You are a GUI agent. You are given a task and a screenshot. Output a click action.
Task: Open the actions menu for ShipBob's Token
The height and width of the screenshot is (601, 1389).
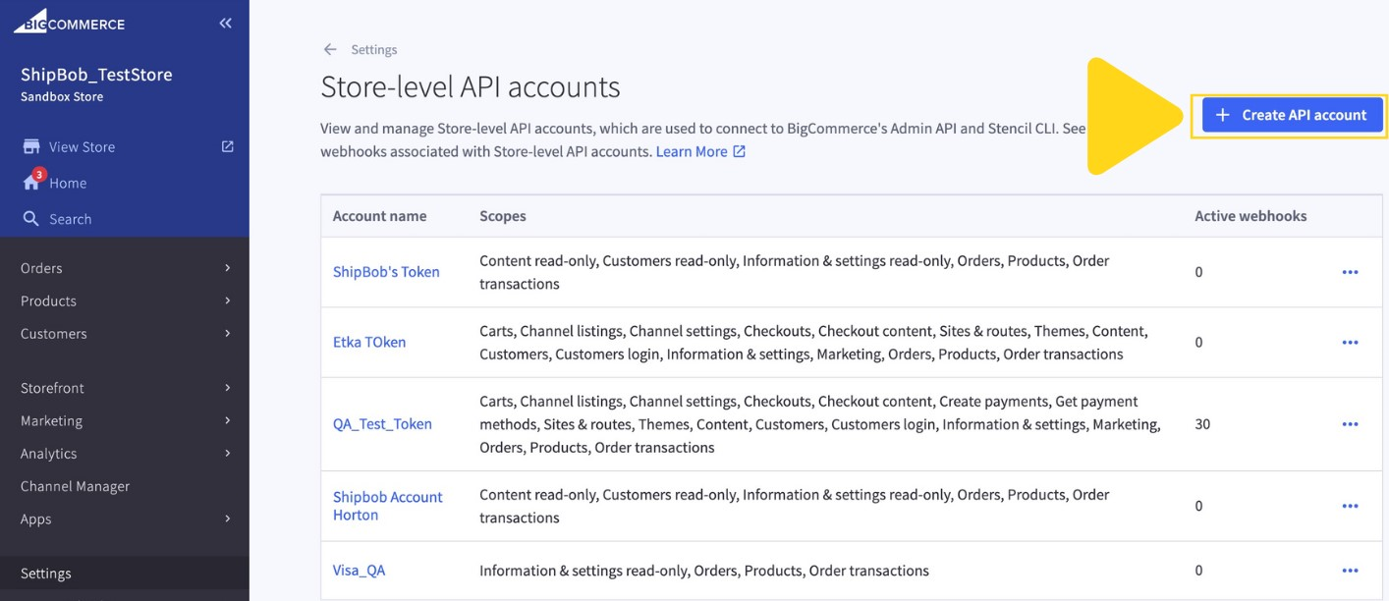click(x=1350, y=271)
